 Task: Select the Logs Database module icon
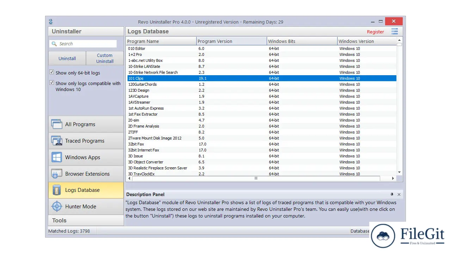pyautogui.click(x=56, y=190)
